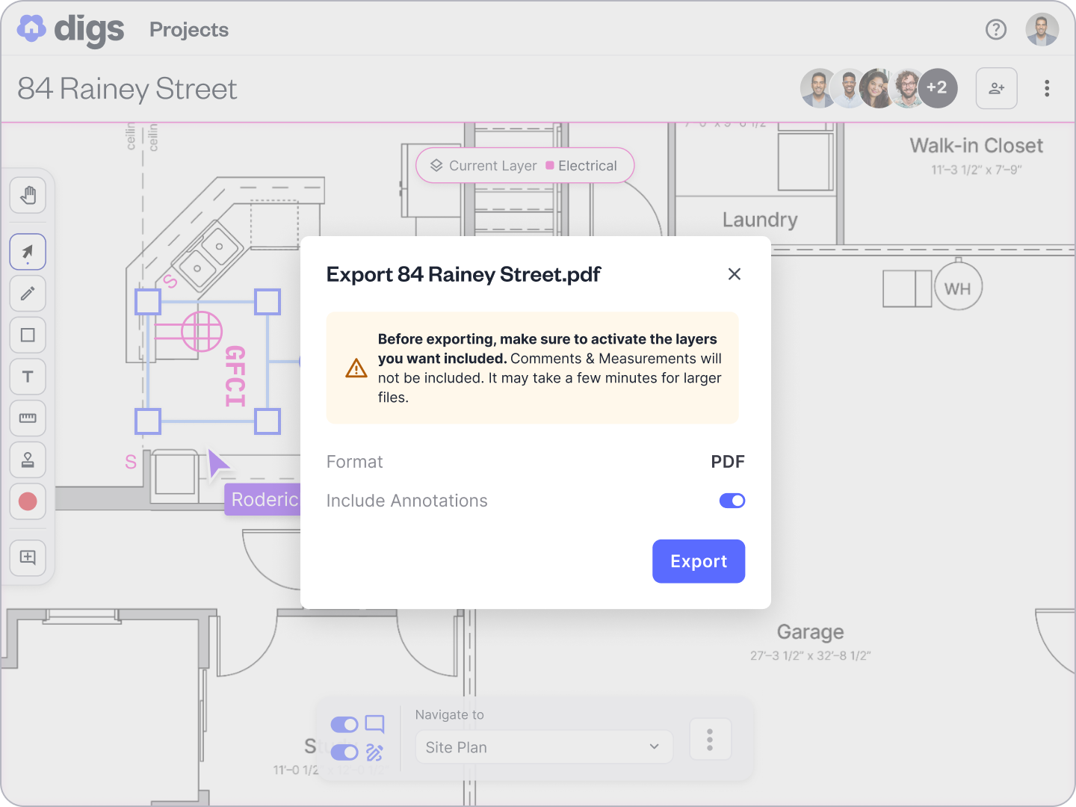Click the Export 84 Rainey Street.pdf heading
This screenshot has width=1076, height=807.
pos(464,274)
